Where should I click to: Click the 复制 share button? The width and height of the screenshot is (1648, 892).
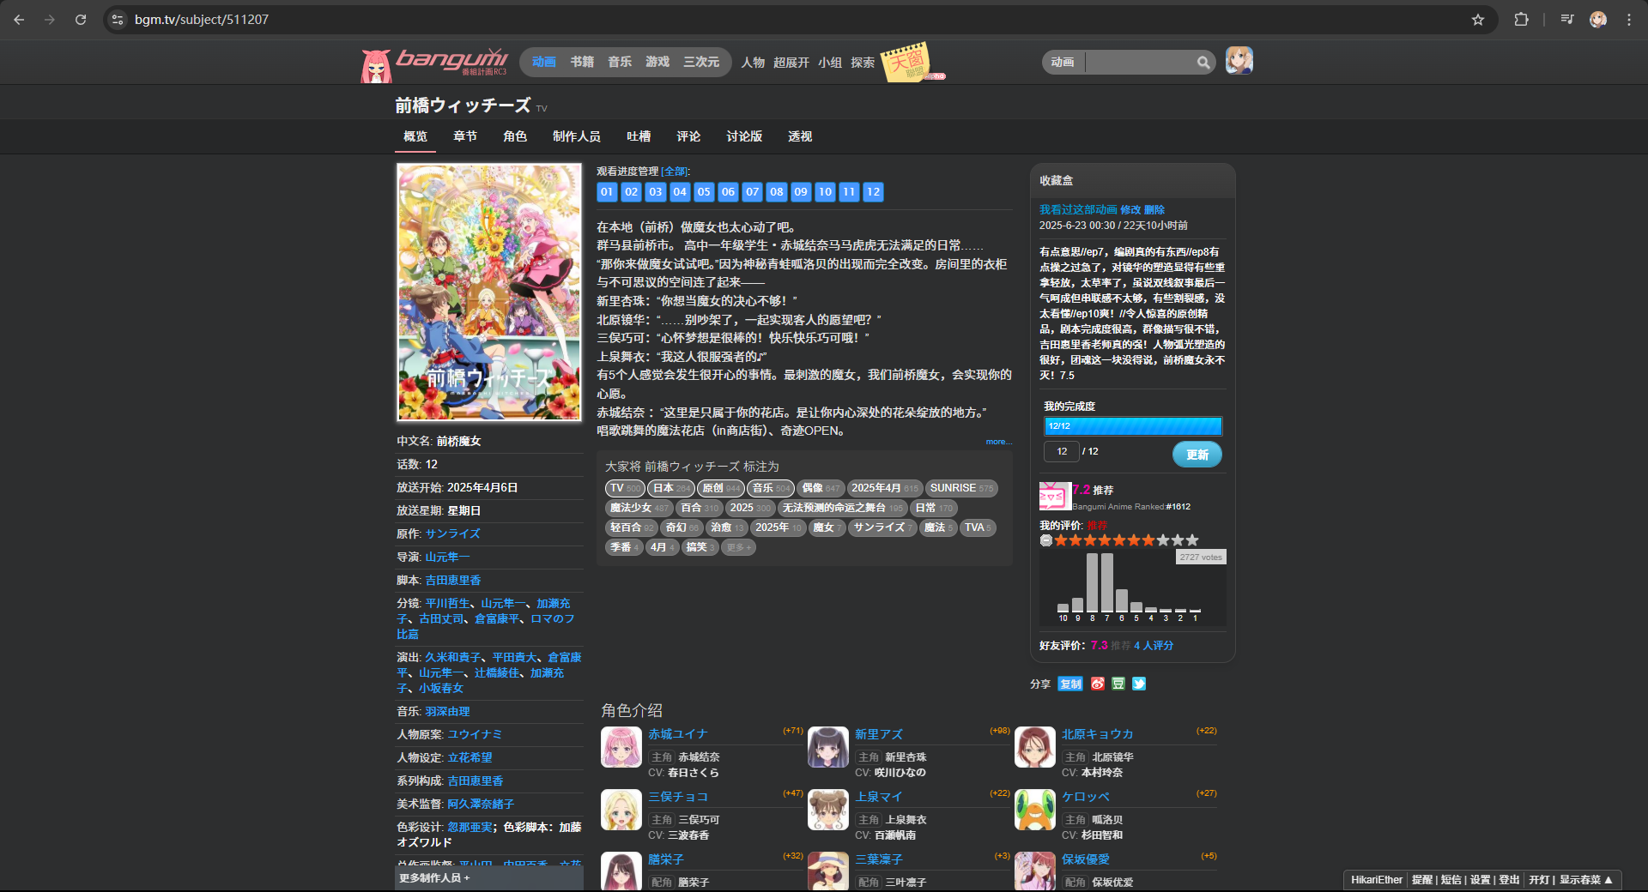click(x=1070, y=684)
